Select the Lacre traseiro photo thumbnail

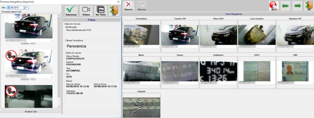[x=257, y=35]
